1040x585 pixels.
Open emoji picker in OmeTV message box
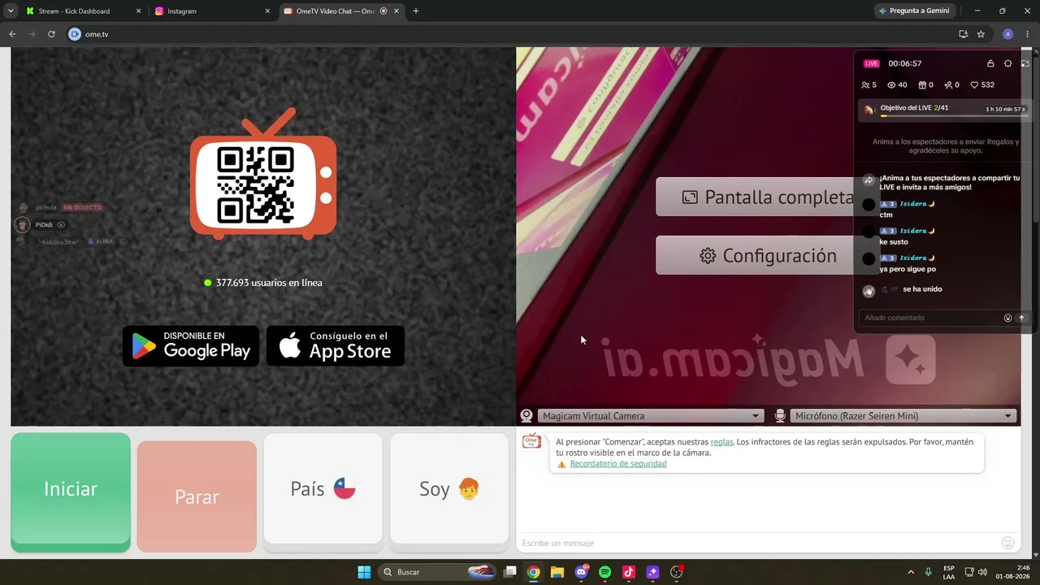coord(1008,543)
